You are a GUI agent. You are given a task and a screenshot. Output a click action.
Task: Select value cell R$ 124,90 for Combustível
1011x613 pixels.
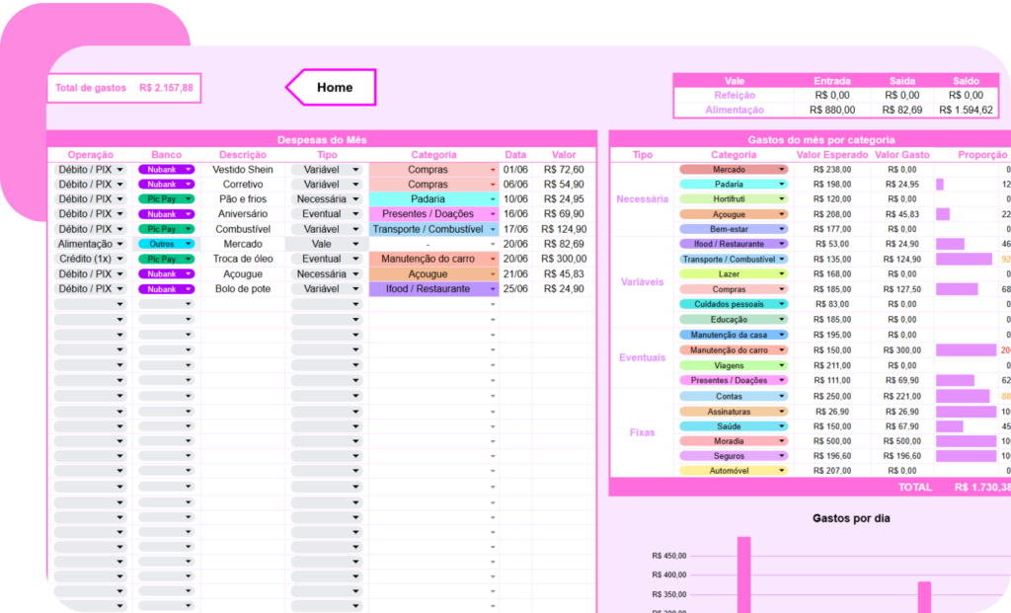564,229
